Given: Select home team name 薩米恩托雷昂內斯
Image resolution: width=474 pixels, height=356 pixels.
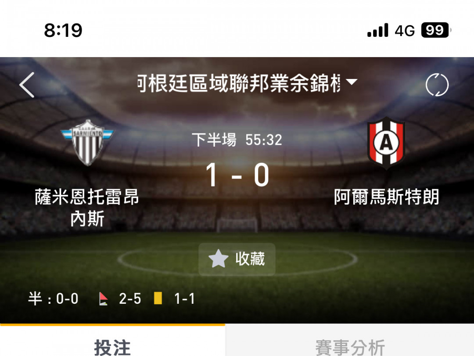Looking at the screenshot, I should [x=87, y=208].
